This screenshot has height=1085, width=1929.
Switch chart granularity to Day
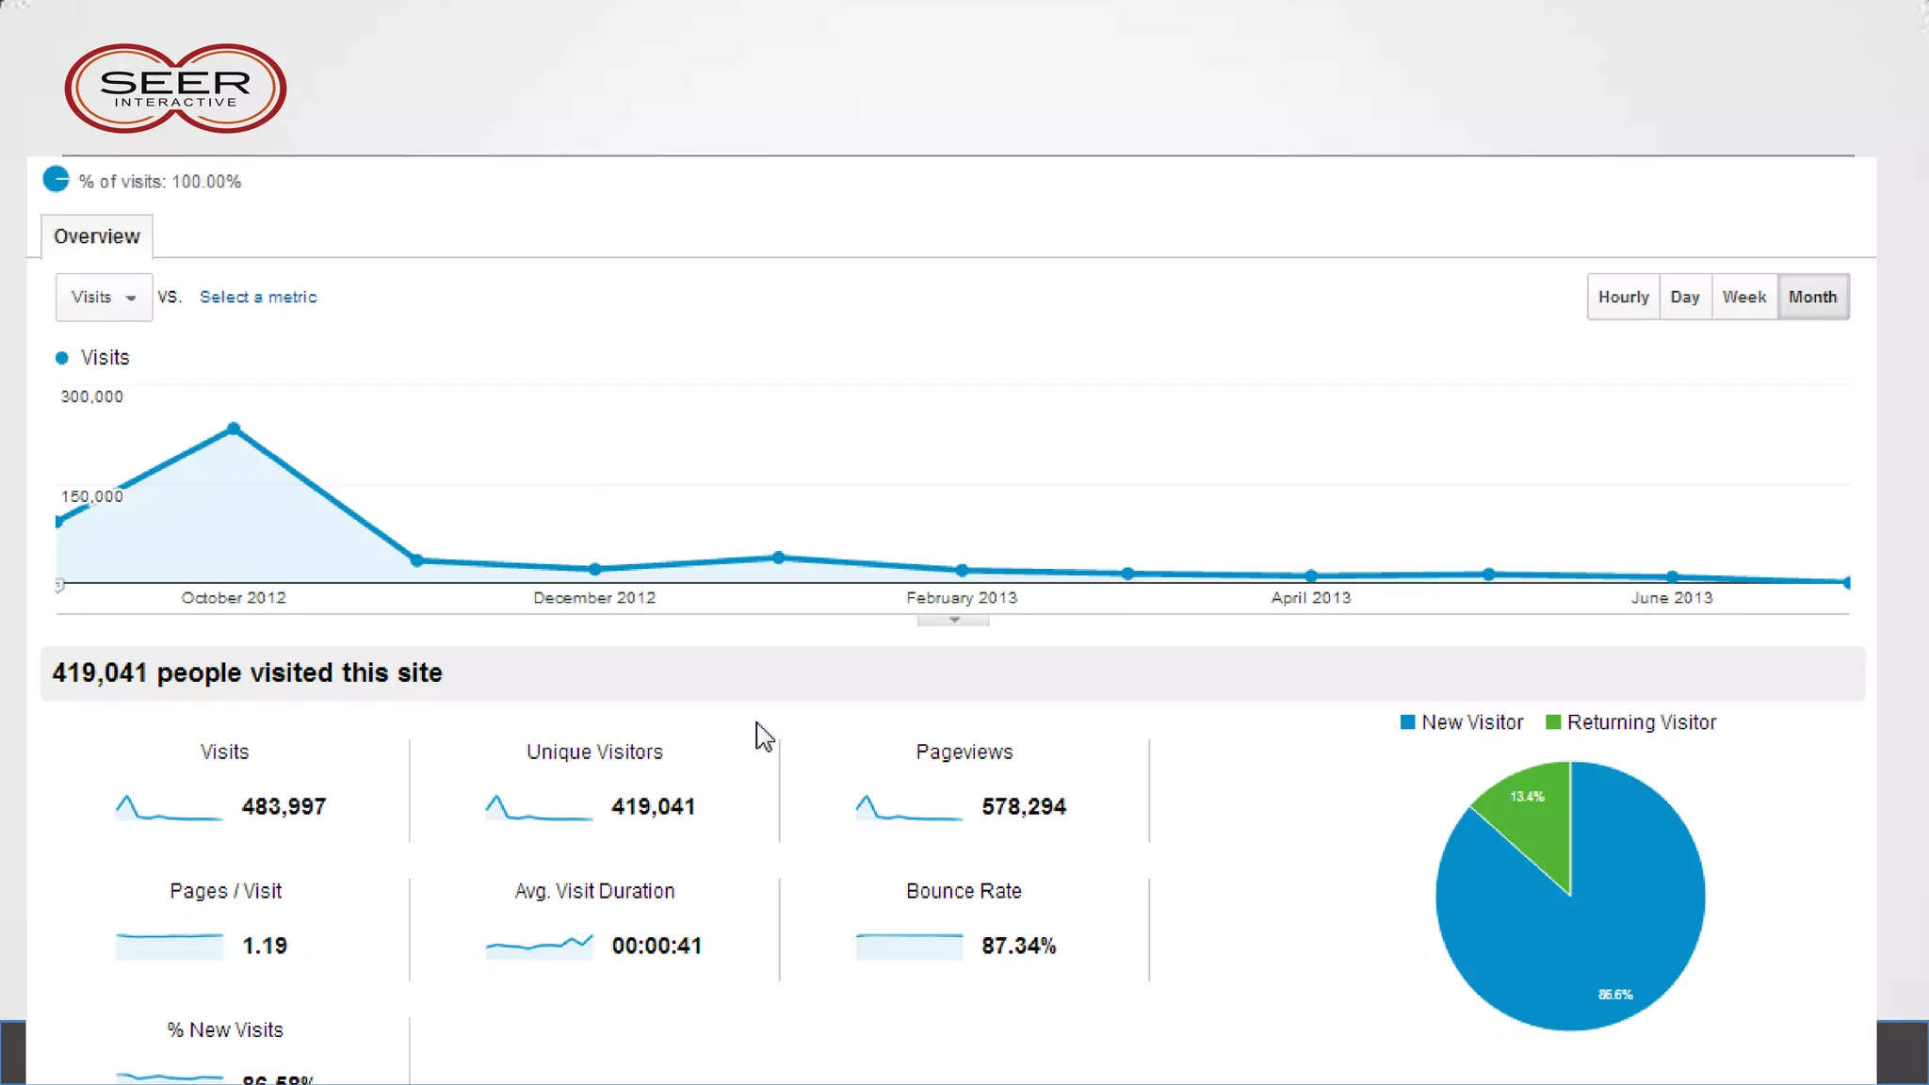[1684, 297]
